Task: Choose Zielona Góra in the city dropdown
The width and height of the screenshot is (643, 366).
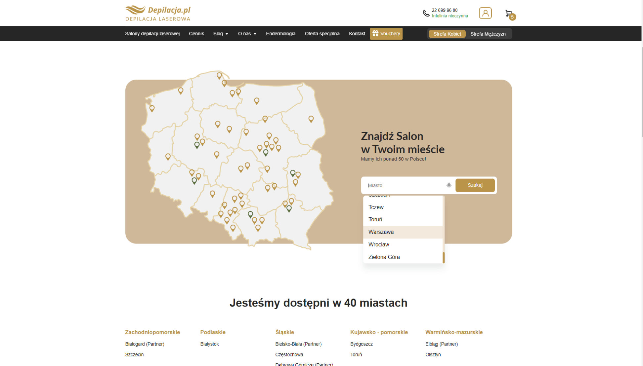Action: pyautogui.click(x=384, y=257)
